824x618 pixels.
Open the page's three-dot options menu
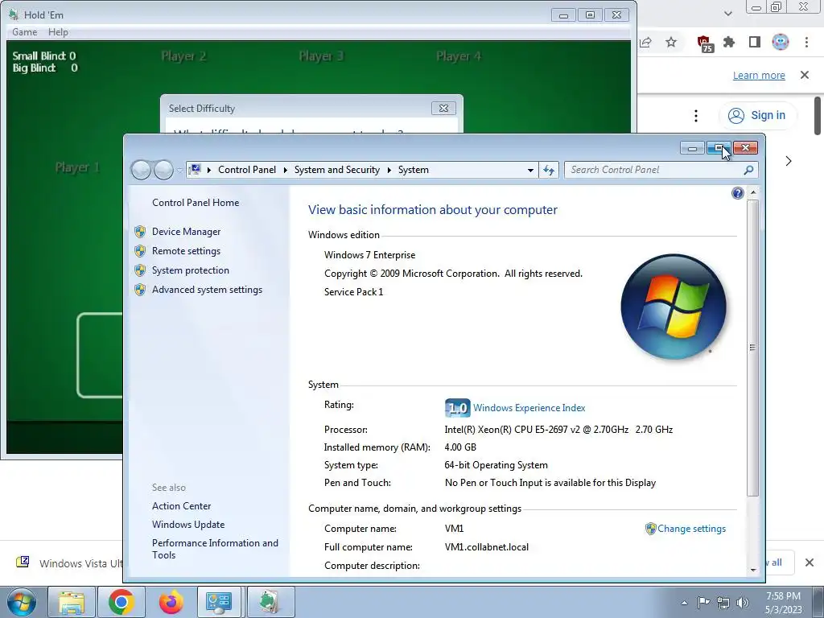click(x=696, y=116)
